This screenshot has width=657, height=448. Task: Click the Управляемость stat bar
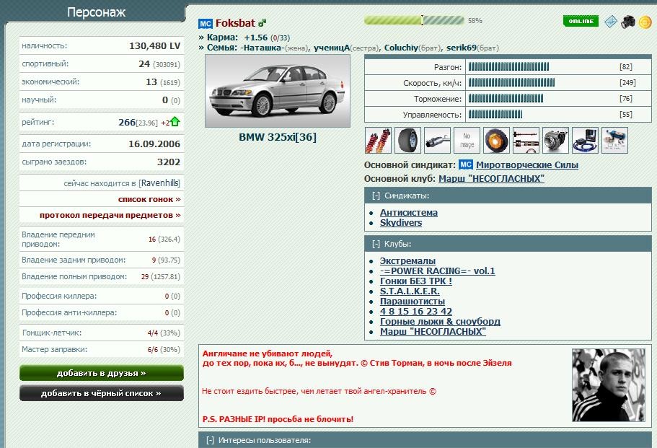tap(495, 115)
